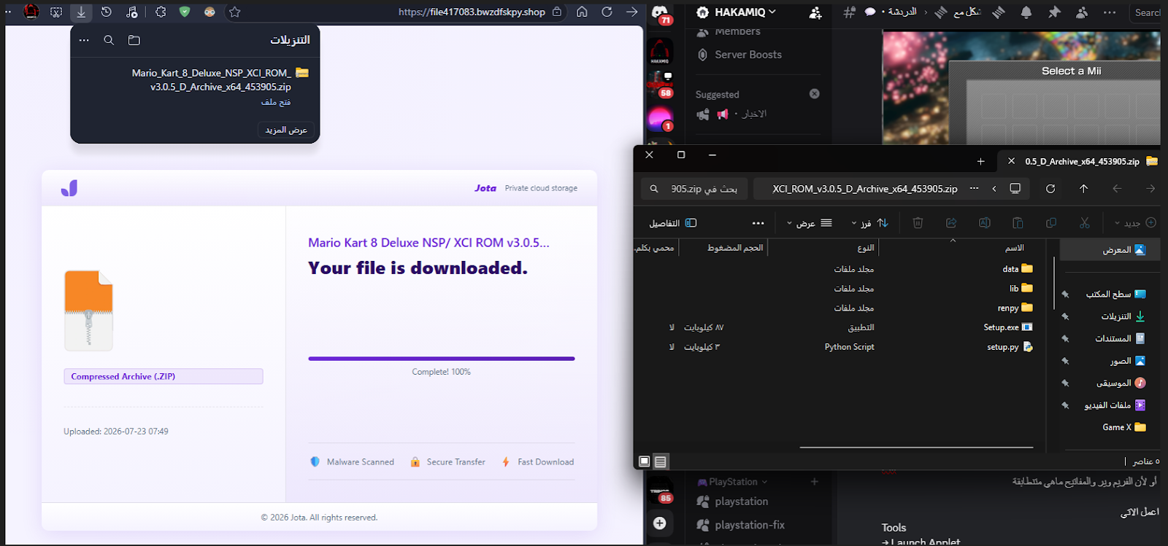Image resolution: width=1168 pixels, height=546 pixels.
Task: Click the site lock icon beside the URL
Action: pos(557,12)
